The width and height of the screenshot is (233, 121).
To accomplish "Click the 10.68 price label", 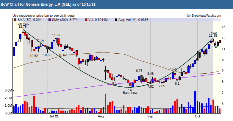I will [47, 55].
